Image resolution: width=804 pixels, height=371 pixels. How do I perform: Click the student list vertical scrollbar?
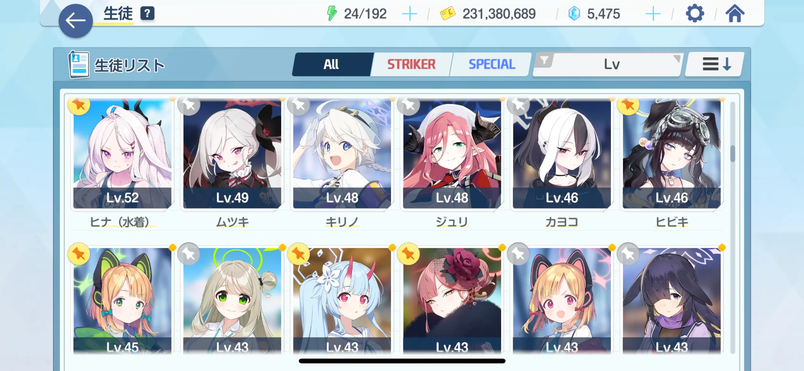[733, 227]
